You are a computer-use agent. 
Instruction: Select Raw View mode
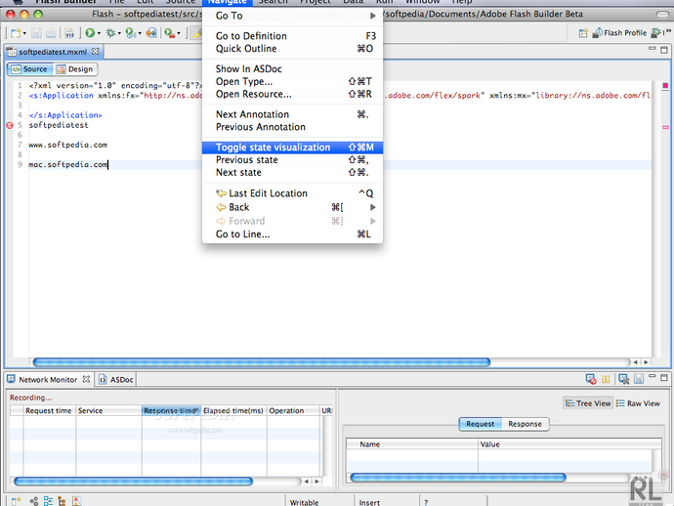(638, 403)
